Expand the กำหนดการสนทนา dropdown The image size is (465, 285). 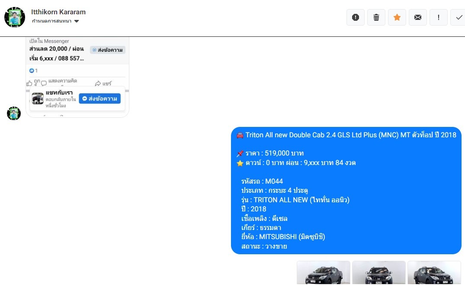[x=55, y=21]
